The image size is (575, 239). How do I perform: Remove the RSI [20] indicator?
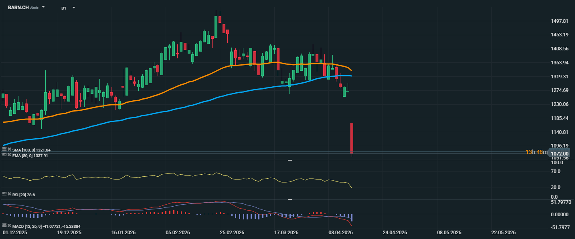point(9,194)
